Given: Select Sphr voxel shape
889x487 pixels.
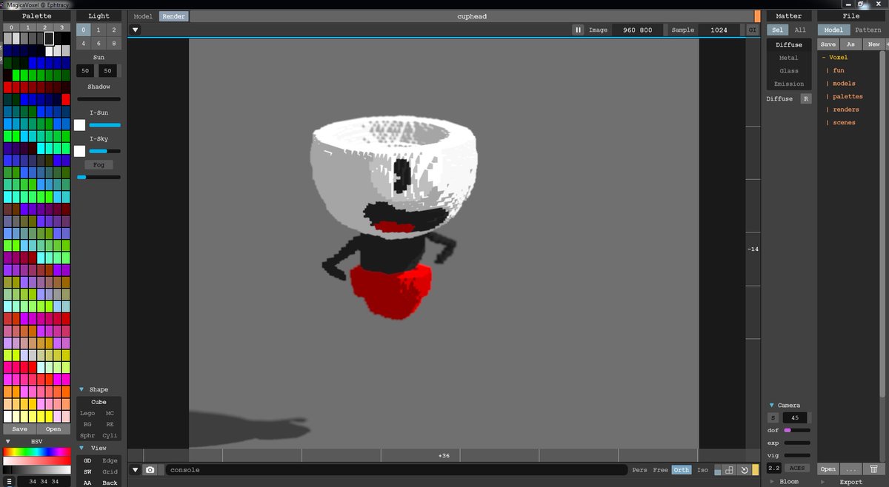Looking at the screenshot, I should pos(87,436).
